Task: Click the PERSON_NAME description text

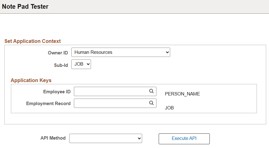Action: pos(182,94)
